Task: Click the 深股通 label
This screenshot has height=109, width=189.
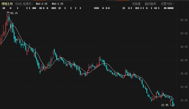Action: 136,4
